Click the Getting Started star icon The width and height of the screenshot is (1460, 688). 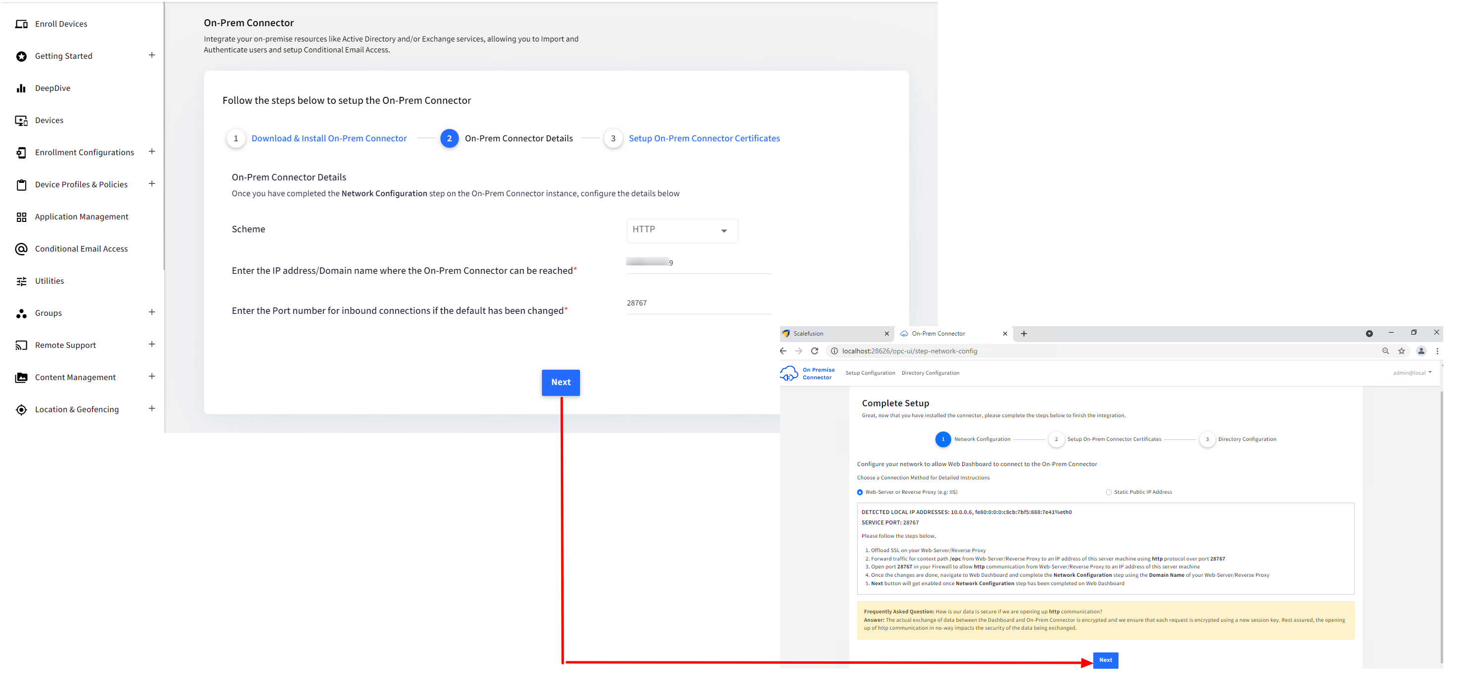pyautogui.click(x=22, y=56)
